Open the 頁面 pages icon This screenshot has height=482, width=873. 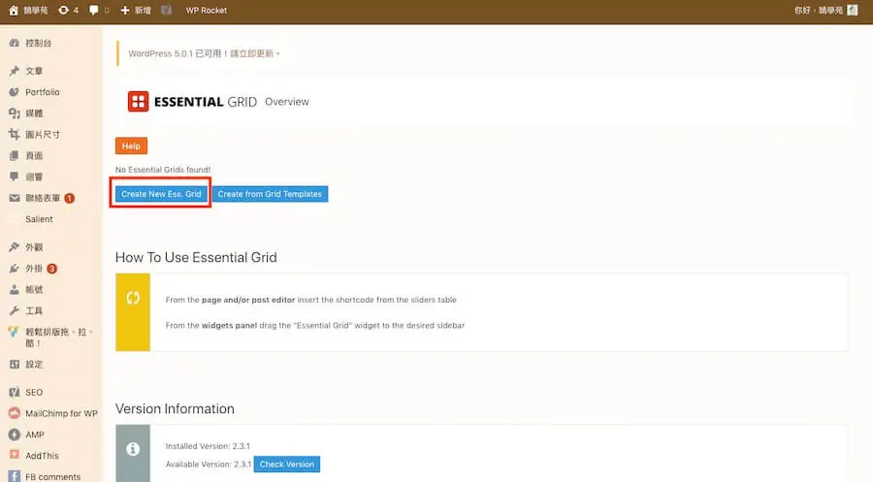(x=15, y=155)
